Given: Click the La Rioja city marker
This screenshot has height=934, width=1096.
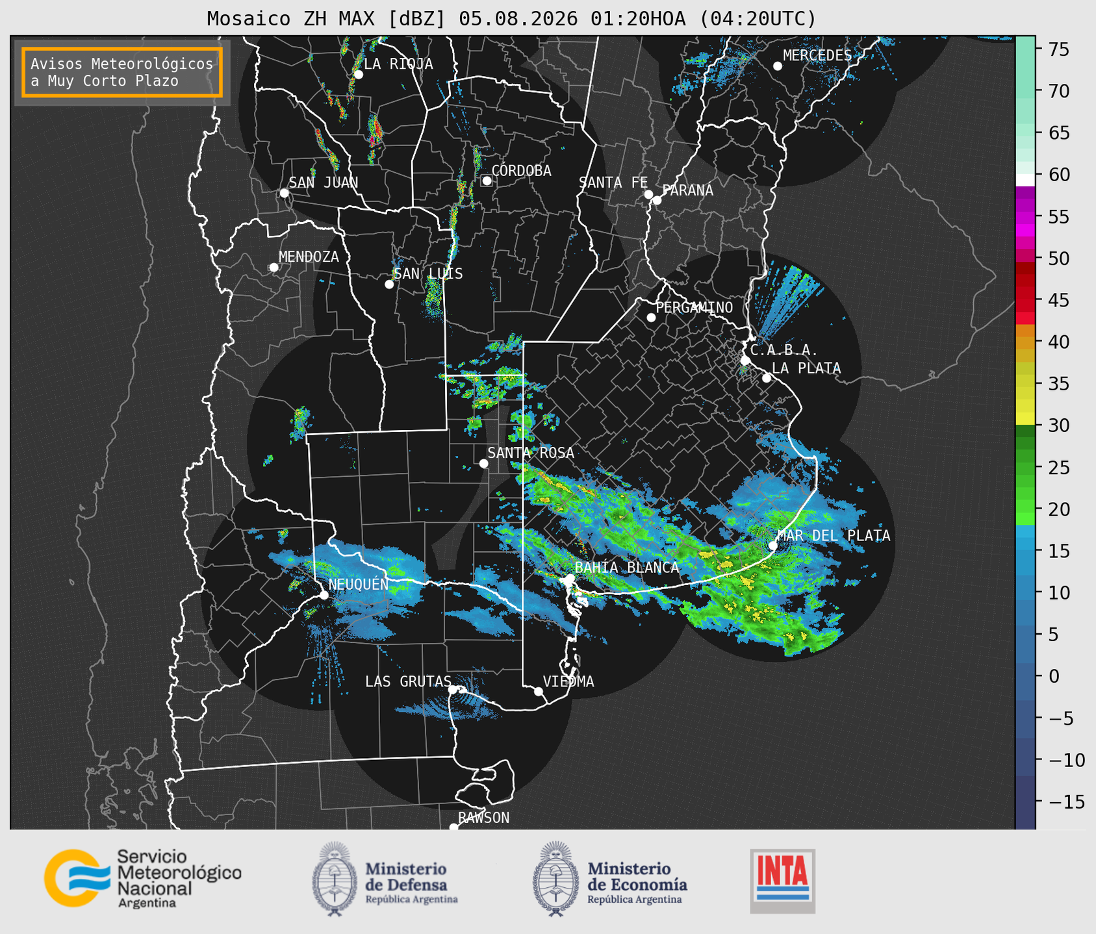Looking at the screenshot, I should (x=359, y=75).
